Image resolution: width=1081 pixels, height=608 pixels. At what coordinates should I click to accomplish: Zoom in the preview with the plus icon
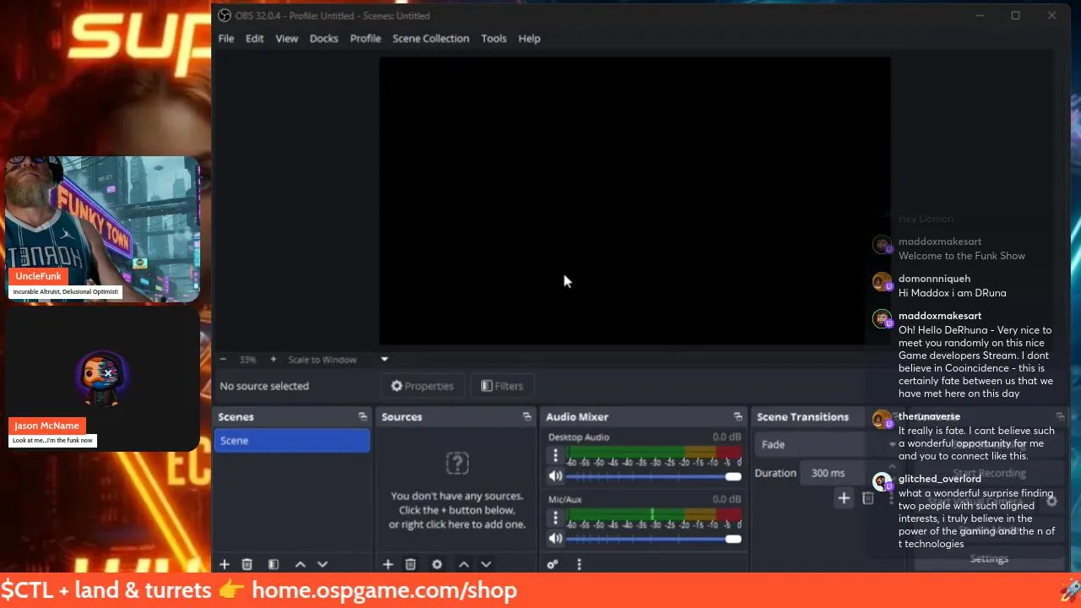273,359
